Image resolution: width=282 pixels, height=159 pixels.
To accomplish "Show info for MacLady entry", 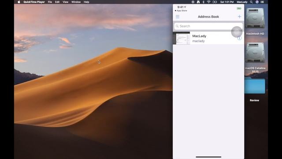I will [x=239, y=38].
